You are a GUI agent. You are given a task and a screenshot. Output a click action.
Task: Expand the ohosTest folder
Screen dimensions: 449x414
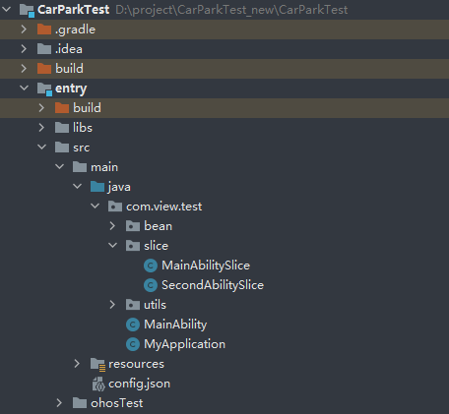[x=59, y=403]
